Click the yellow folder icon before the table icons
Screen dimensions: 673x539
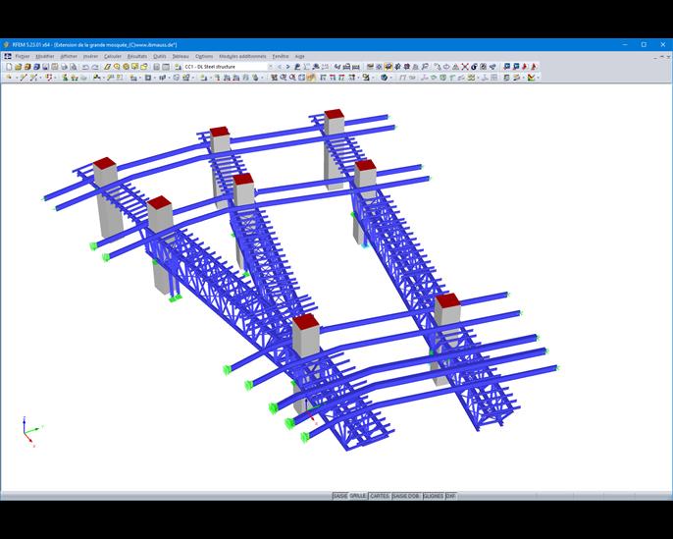144,67
